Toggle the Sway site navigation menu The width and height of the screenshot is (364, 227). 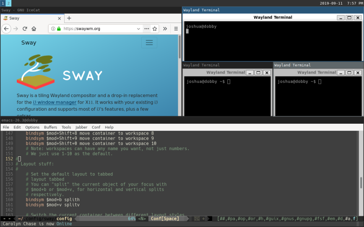coord(149,43)
